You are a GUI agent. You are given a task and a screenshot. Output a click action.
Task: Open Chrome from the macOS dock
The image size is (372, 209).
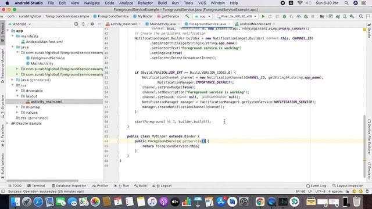260,202
